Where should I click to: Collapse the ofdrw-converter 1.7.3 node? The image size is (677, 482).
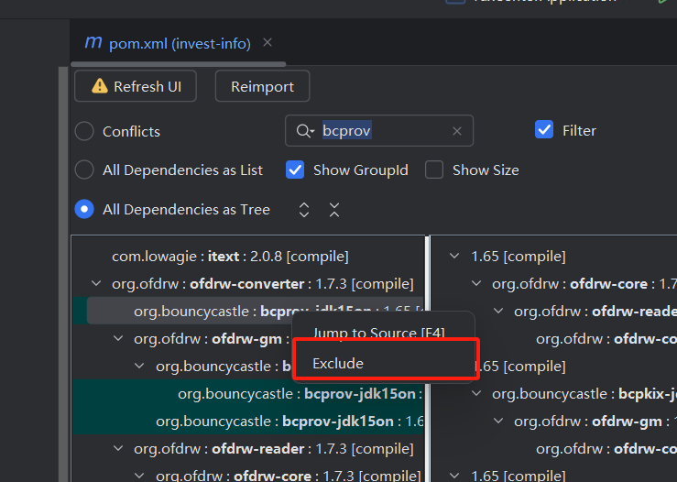tap(96, 283)
